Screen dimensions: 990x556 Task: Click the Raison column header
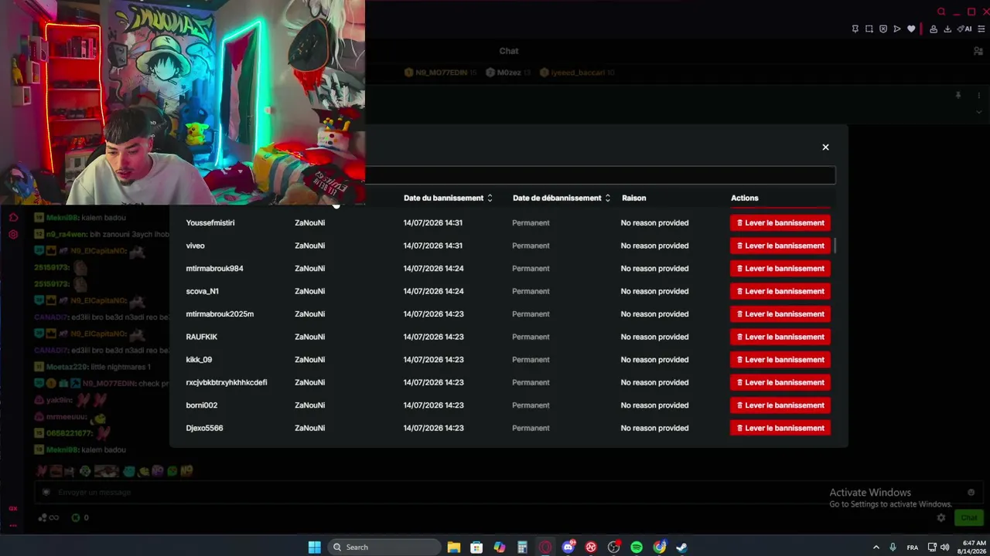633,198
